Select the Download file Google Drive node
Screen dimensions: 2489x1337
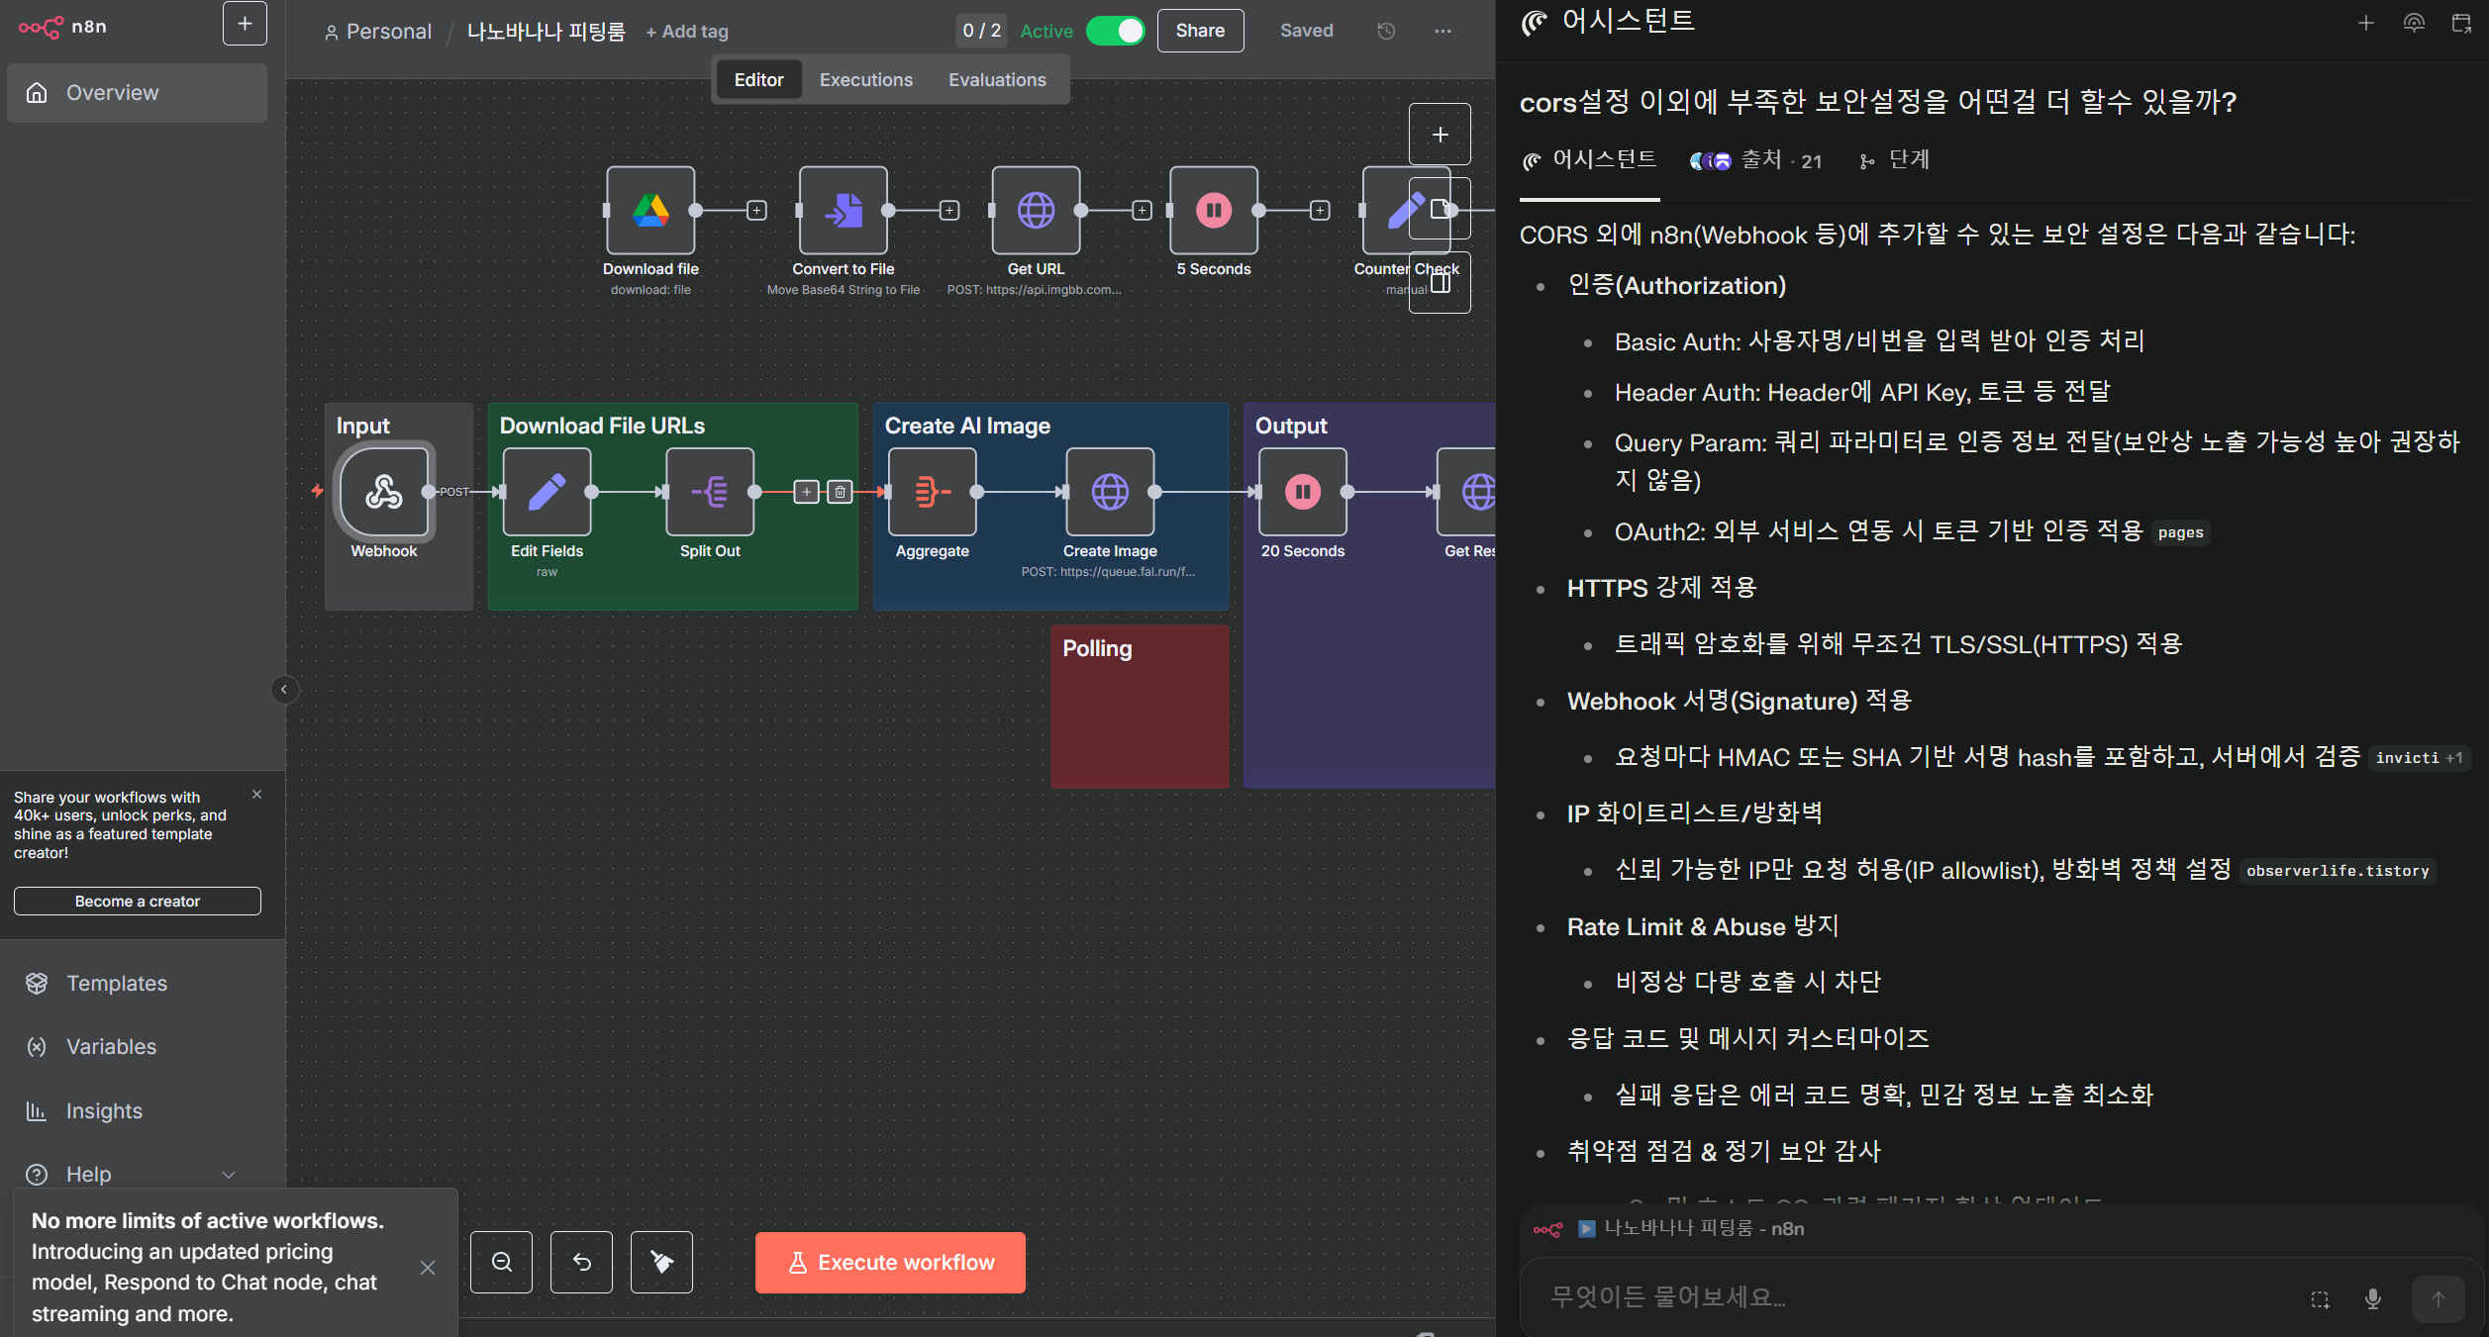[x=650, y=211]
